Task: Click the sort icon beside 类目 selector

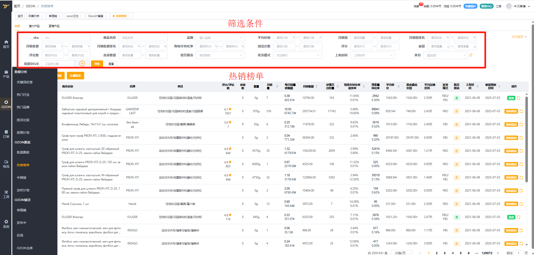Action: pyautogui.click(x=471, y=55)
